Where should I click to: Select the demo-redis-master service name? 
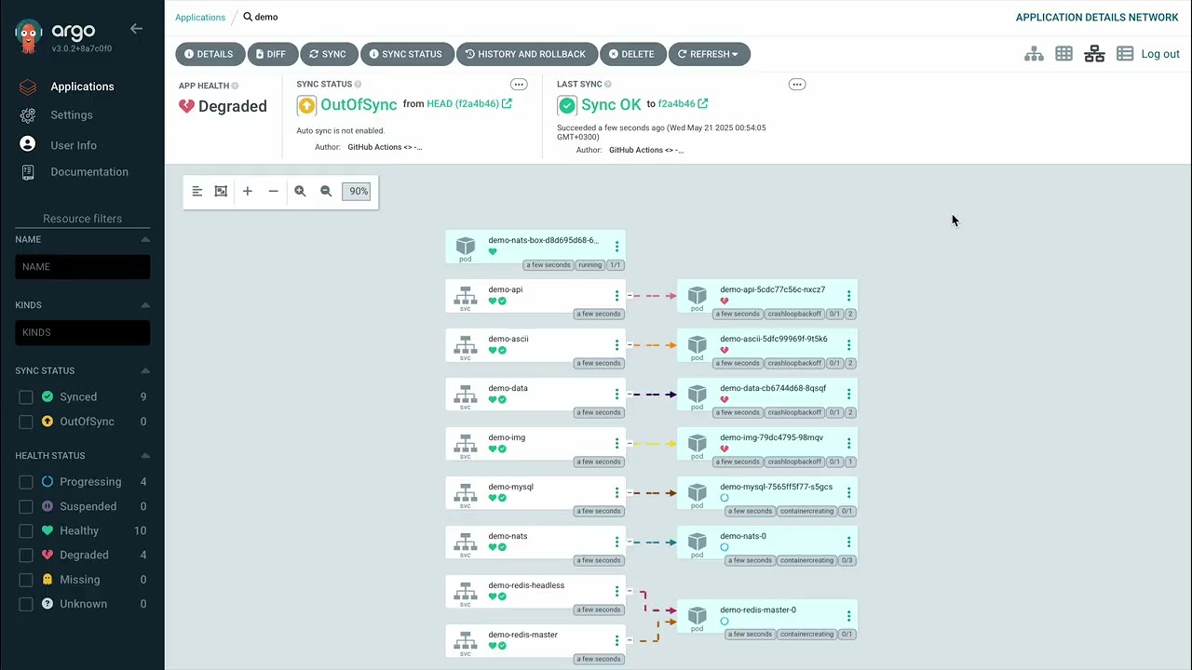coord(523,635)
